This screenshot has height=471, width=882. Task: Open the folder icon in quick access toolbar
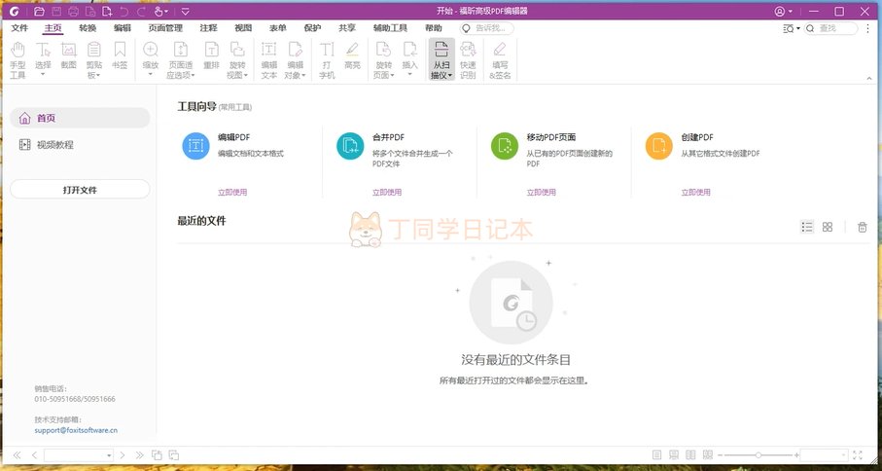tap(39, 12)
